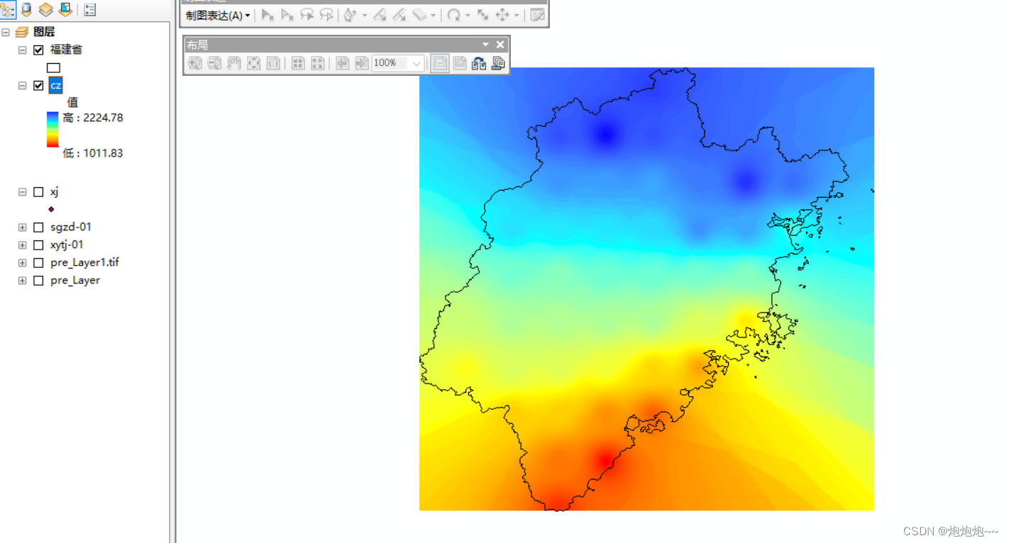Toggle Draft Mode in layout toolbar
1009x543 pixels.
[x=440, y=63]
